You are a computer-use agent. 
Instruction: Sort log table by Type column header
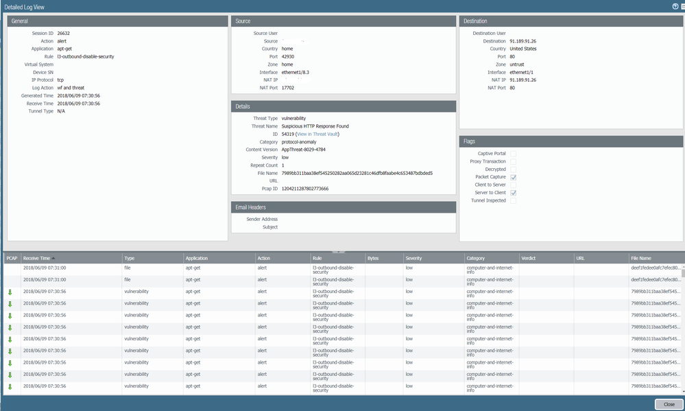(x=130, y=258)
